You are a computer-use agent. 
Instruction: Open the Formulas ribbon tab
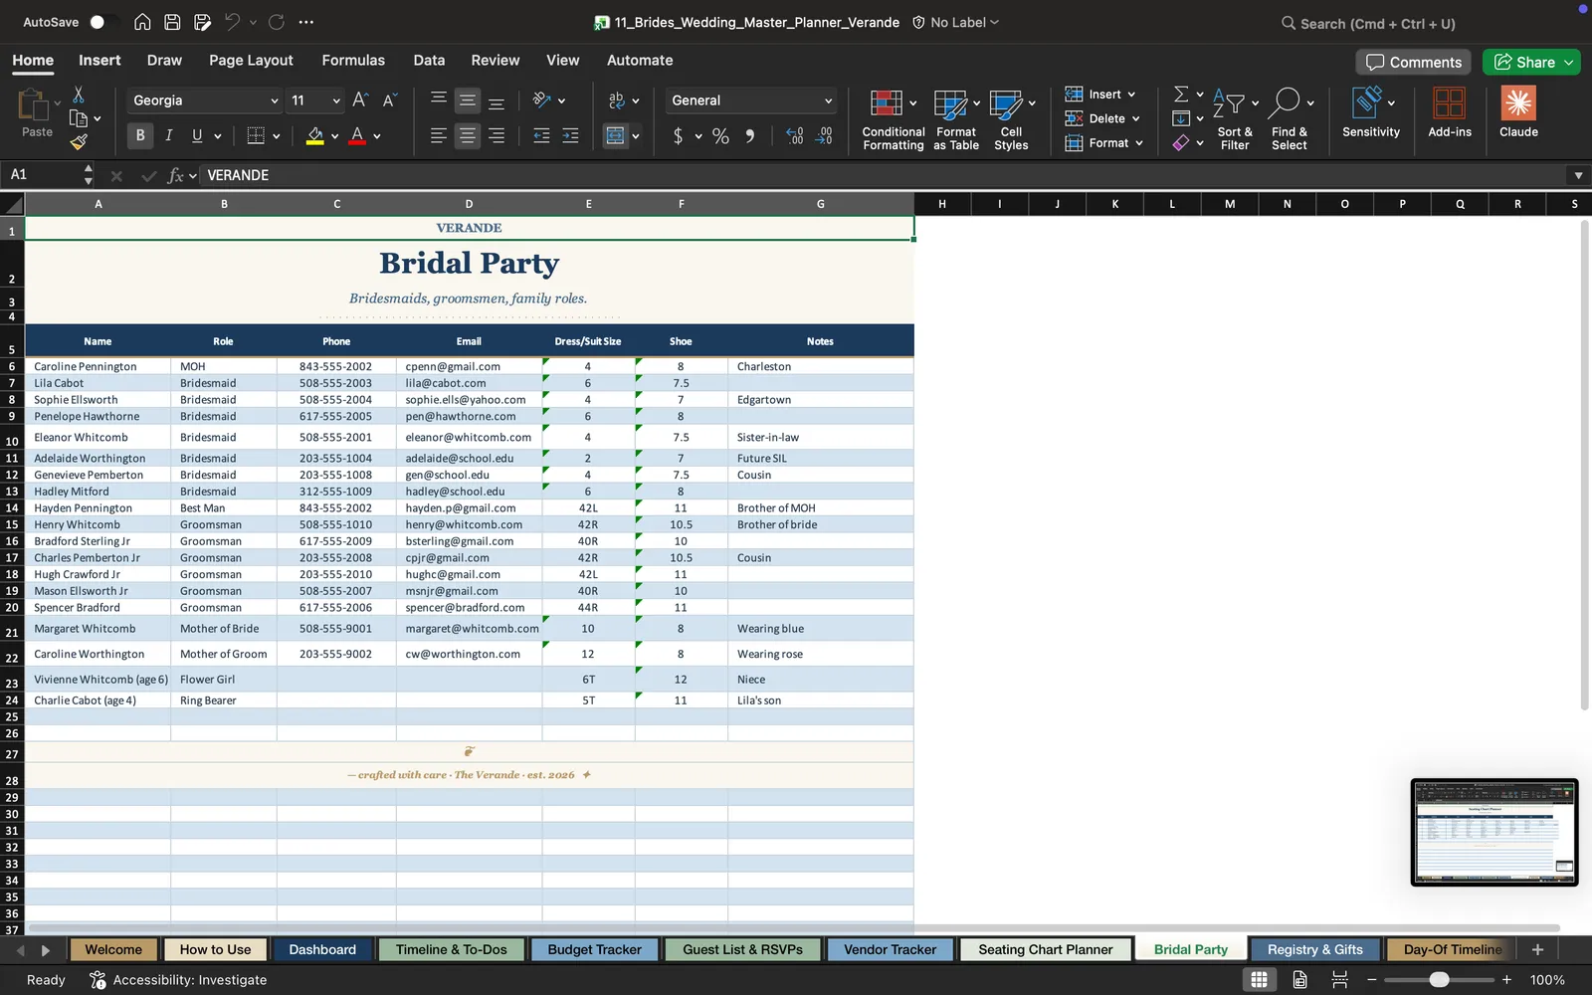tap(353, 60)
